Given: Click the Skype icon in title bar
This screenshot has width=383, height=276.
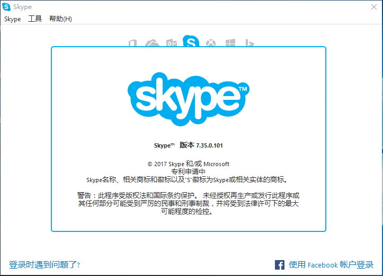Looking at the screenshot, I should [6, 7].
